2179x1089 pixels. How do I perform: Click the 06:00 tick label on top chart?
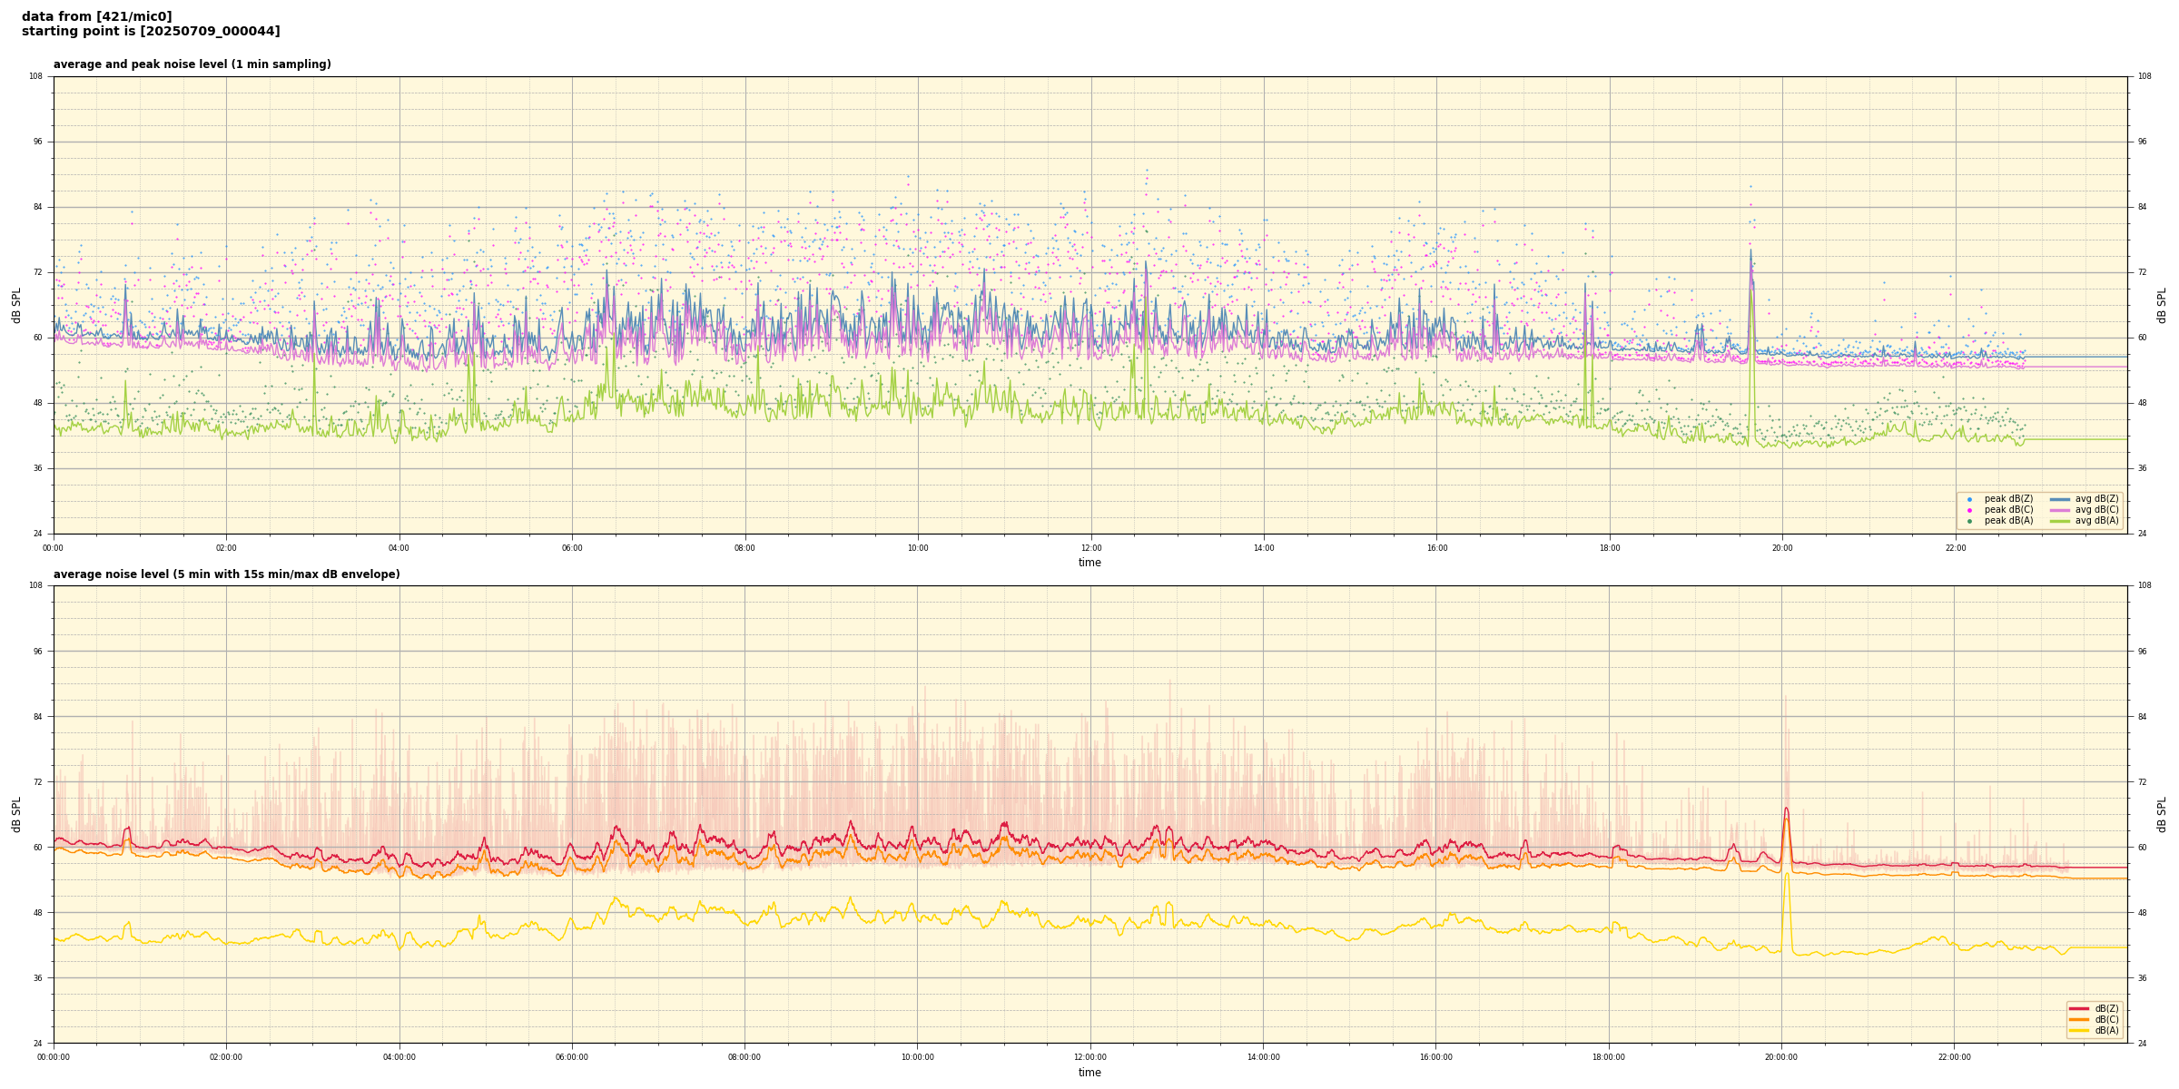(572, 548)
